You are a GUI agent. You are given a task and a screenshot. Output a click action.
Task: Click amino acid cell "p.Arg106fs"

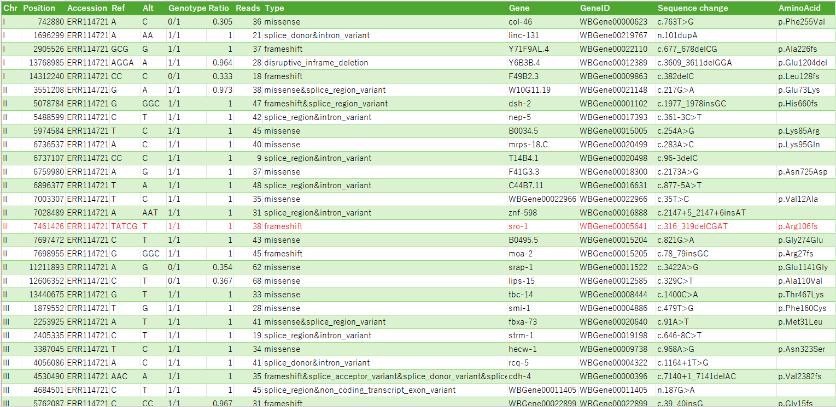pos(797,226)
